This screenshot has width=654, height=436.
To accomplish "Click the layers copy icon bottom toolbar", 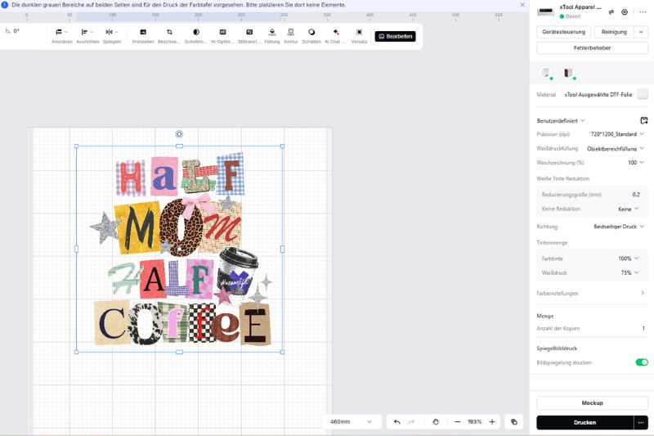I will [514, 422].
